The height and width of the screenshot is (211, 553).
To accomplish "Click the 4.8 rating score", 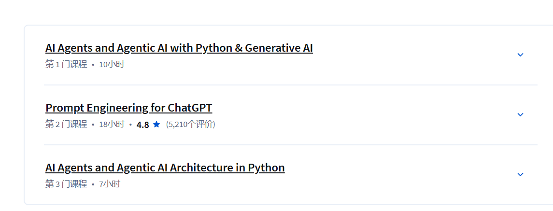I will 142,125.
